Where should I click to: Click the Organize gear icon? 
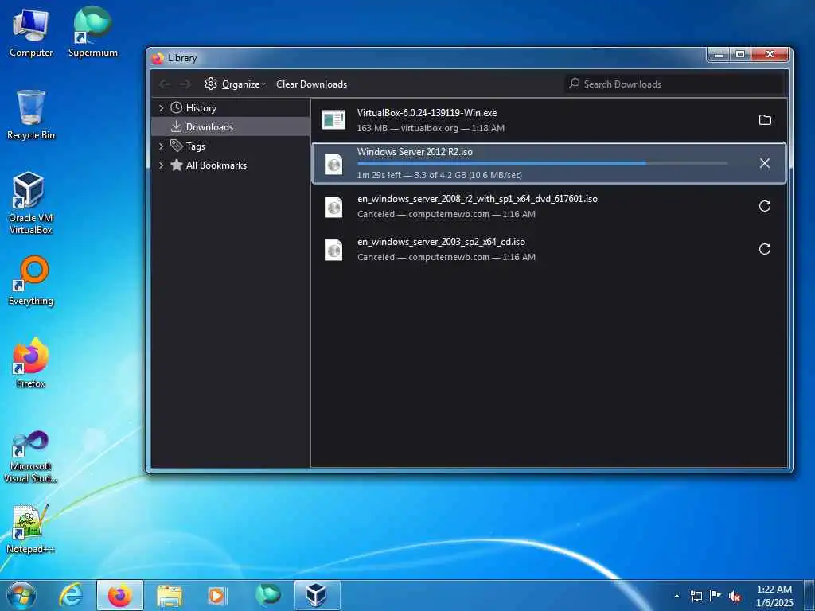[210, 84]
